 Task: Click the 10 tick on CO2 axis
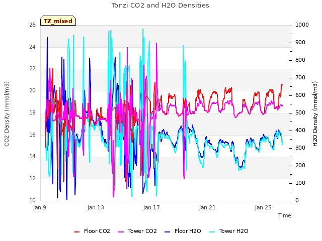(x=32, y=200)
